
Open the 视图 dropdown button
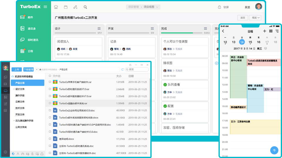point(255,18)
